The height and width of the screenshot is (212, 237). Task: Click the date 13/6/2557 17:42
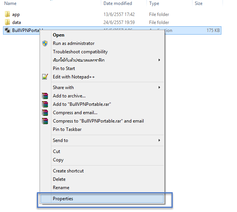[119, 14]
